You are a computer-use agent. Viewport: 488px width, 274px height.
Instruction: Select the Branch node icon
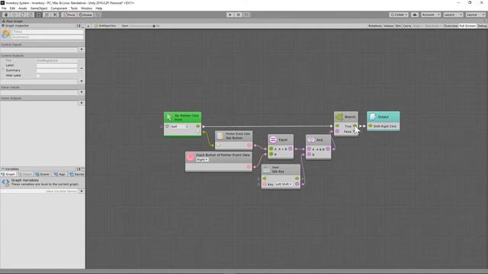(x=339, y=117)
